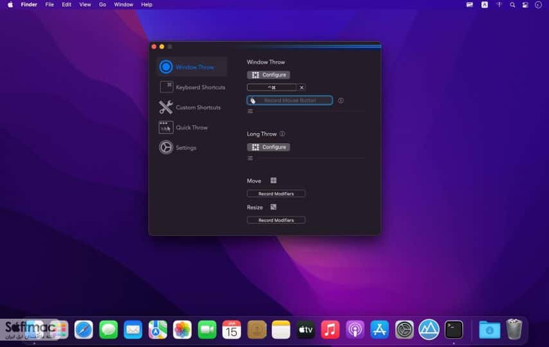Open Apple TV from the Dock

(x=305, y=330)
